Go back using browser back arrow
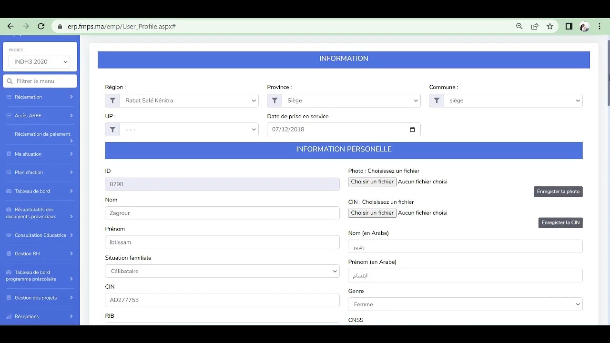The width and height of the screenshot is (610, 343). pyautogui.click(x=10, y=26)
